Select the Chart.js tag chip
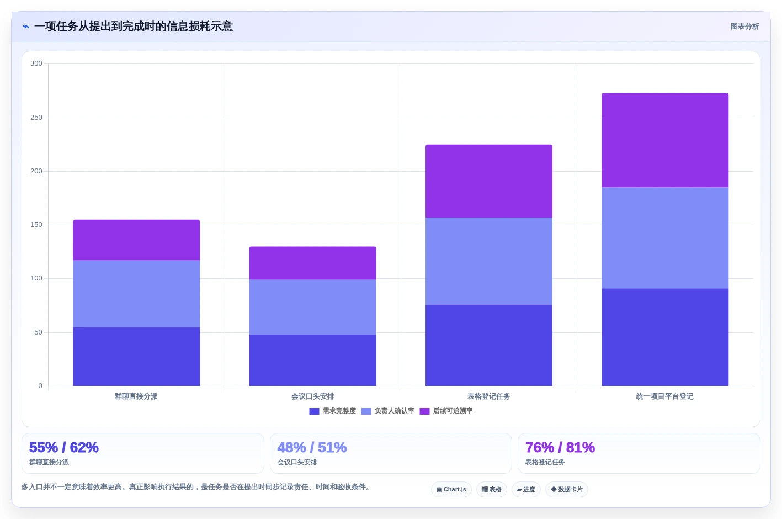The width and height of the screenshot is (782, 519). tap(451, 490)
